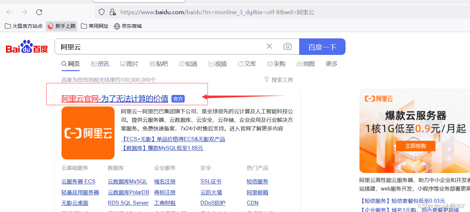Open the 【数据库】爆款MySQL低至1.88元 link
Viewport: 470px width, 212px height.
click(162, 148)
